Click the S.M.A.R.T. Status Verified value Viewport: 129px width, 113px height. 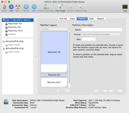coord(92,105)
